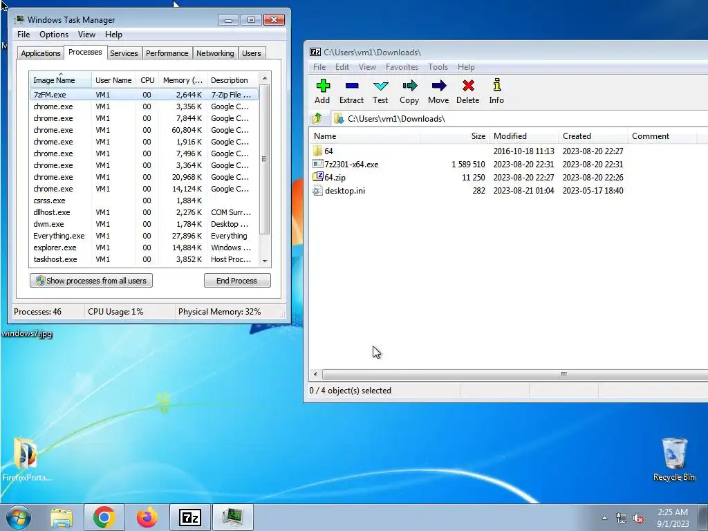Image resolution: width=708 pixels, height=531 pixels.
Task: Open the 7-Zip File menu
Action: coord(319,67)
